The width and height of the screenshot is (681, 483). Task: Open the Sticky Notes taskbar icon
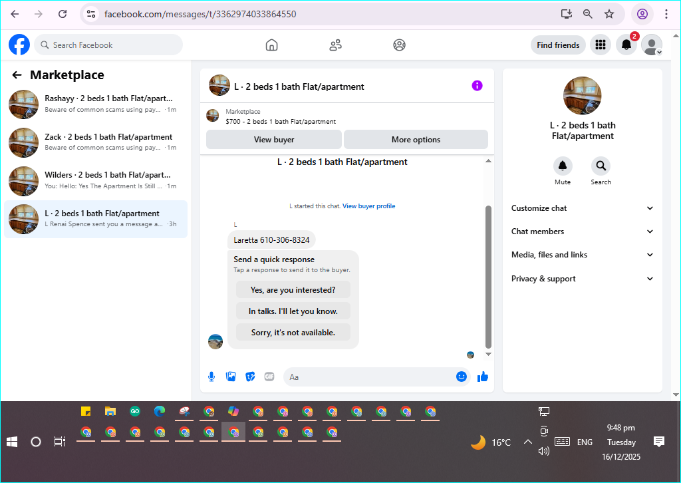(86, 411)
